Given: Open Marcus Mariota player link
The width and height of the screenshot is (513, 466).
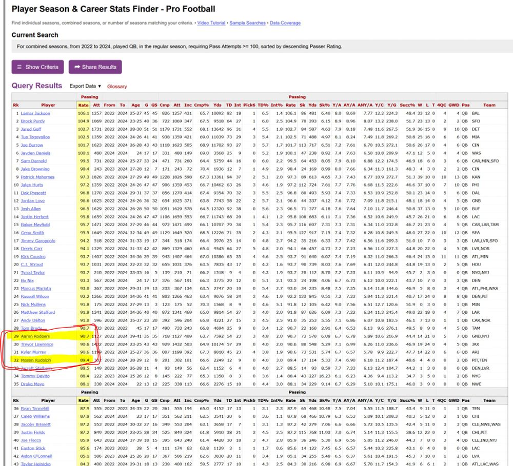Looking at the screenshot, I should (36, 289).
